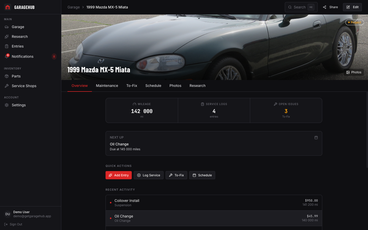Click the Sign Out link
Viewport: 368px width, 230px height.
click(13, 224)
